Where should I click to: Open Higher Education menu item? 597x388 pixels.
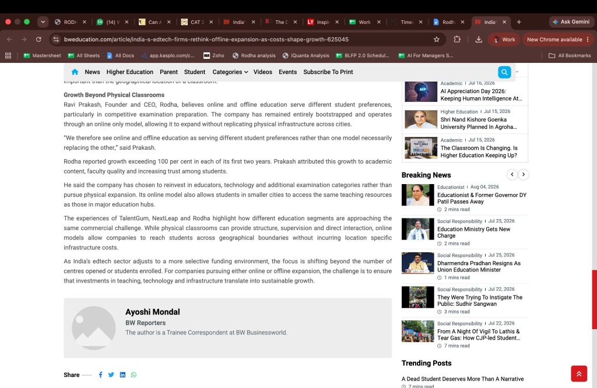click(130, 72)
